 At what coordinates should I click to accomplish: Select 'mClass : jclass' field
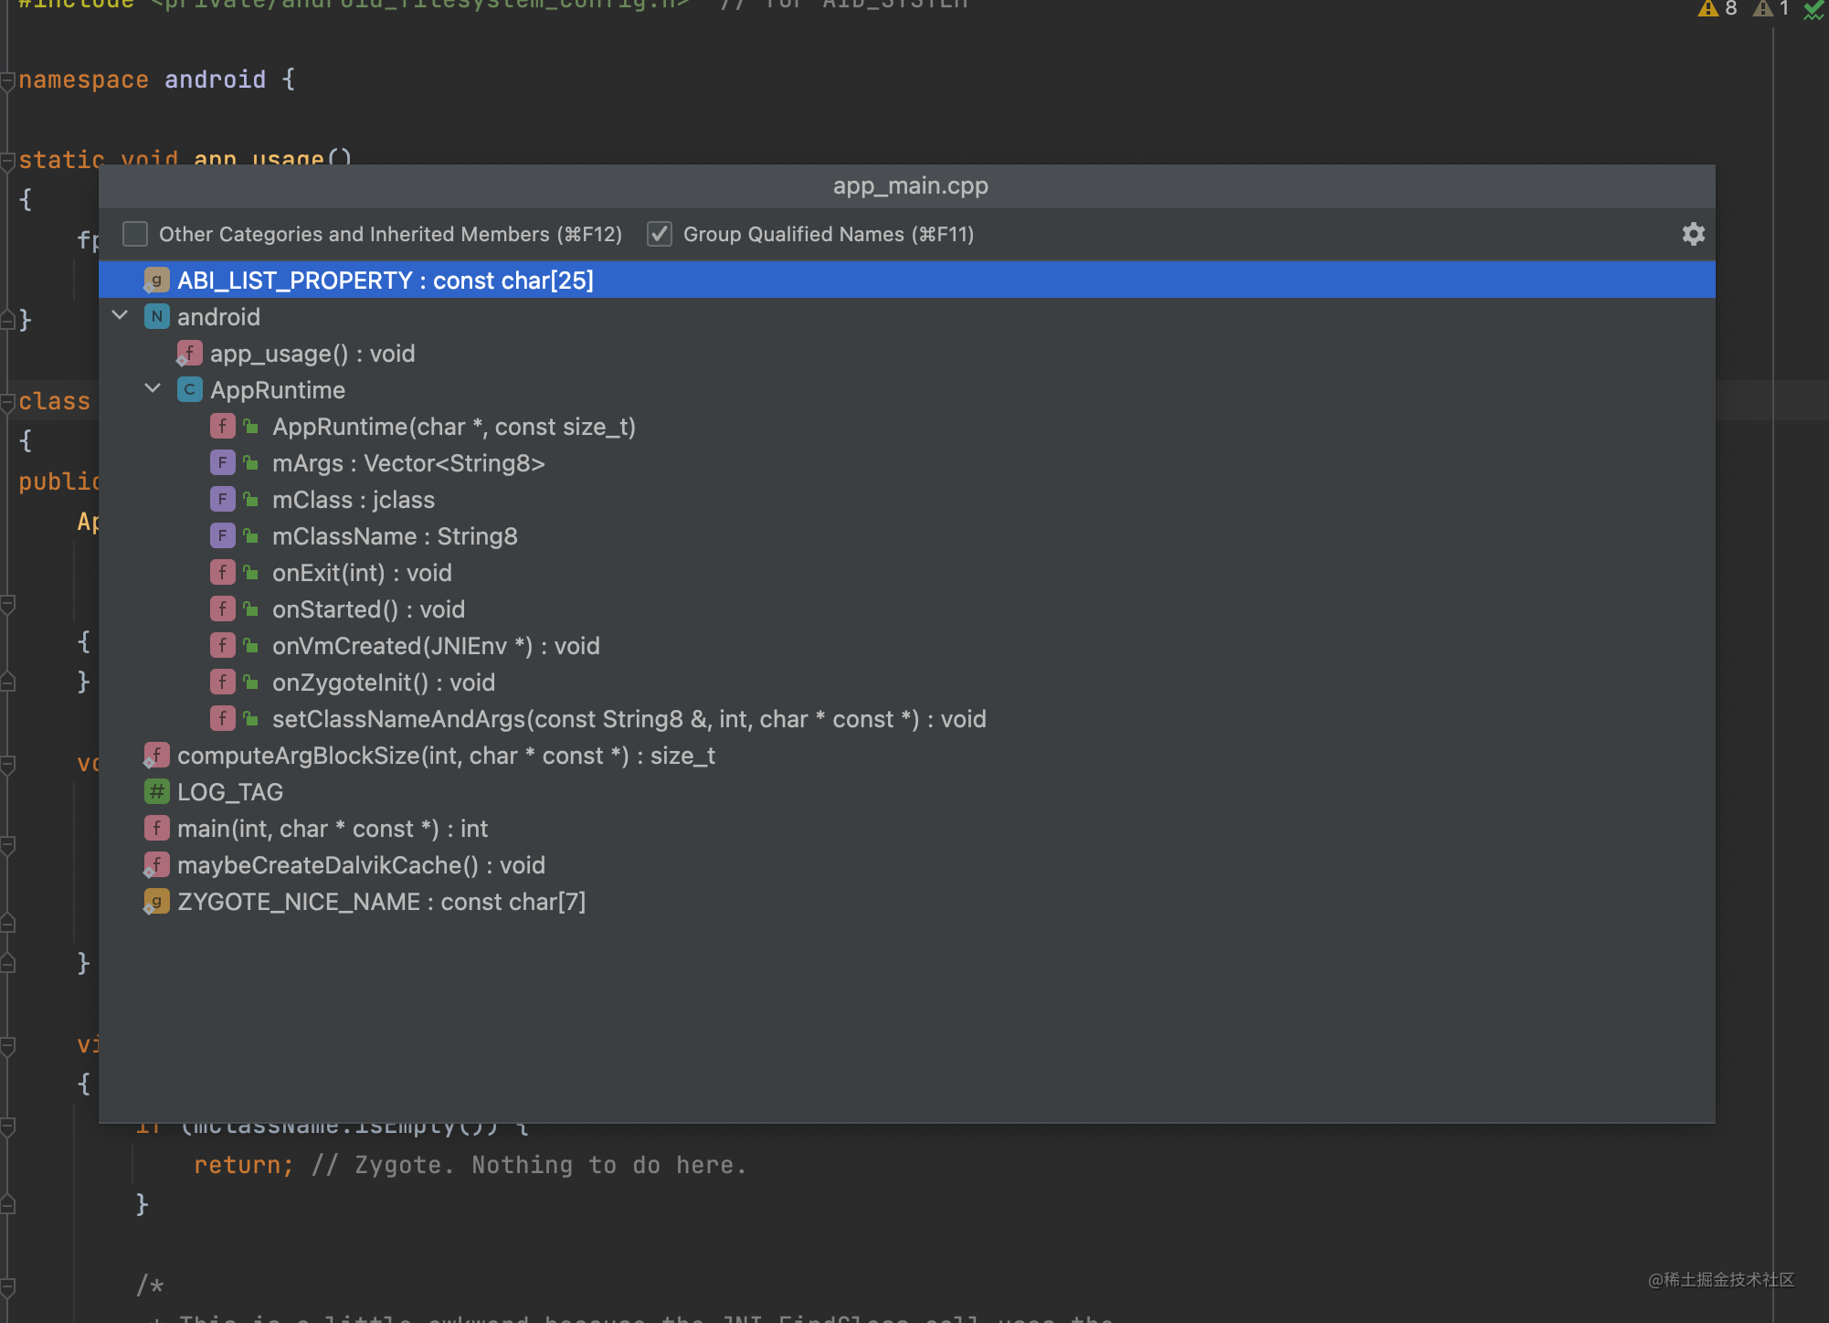906,500
